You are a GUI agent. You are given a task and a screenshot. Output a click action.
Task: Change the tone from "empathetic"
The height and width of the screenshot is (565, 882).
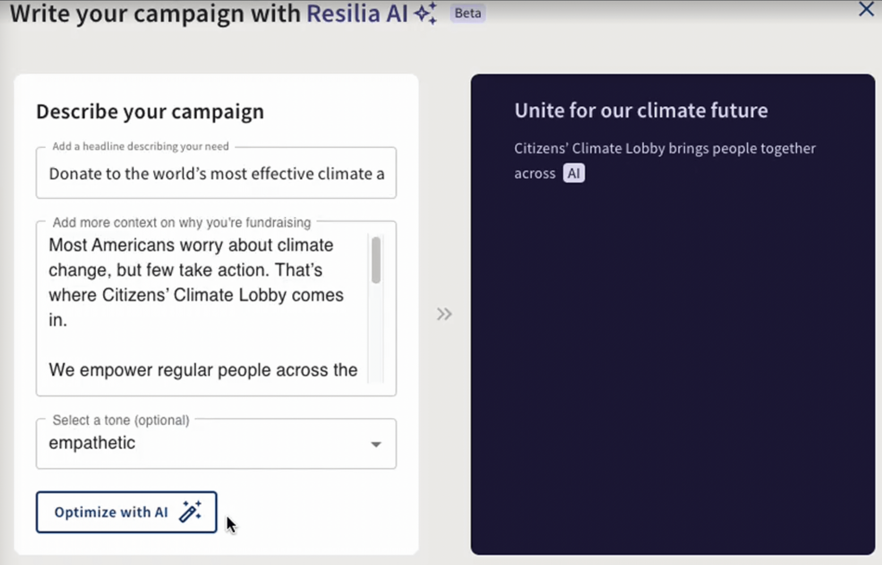(216, 443)
